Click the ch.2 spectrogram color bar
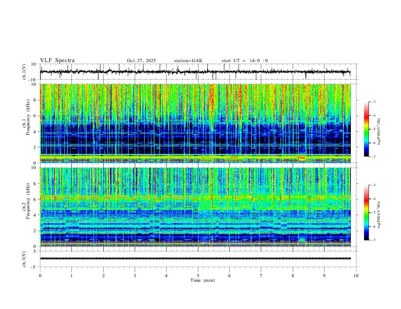The image size is (401, 309). click(x=366, y=213)
